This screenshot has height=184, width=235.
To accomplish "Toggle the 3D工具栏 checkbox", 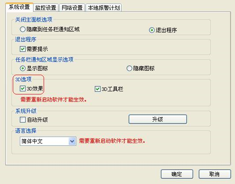I will [97, 89].
